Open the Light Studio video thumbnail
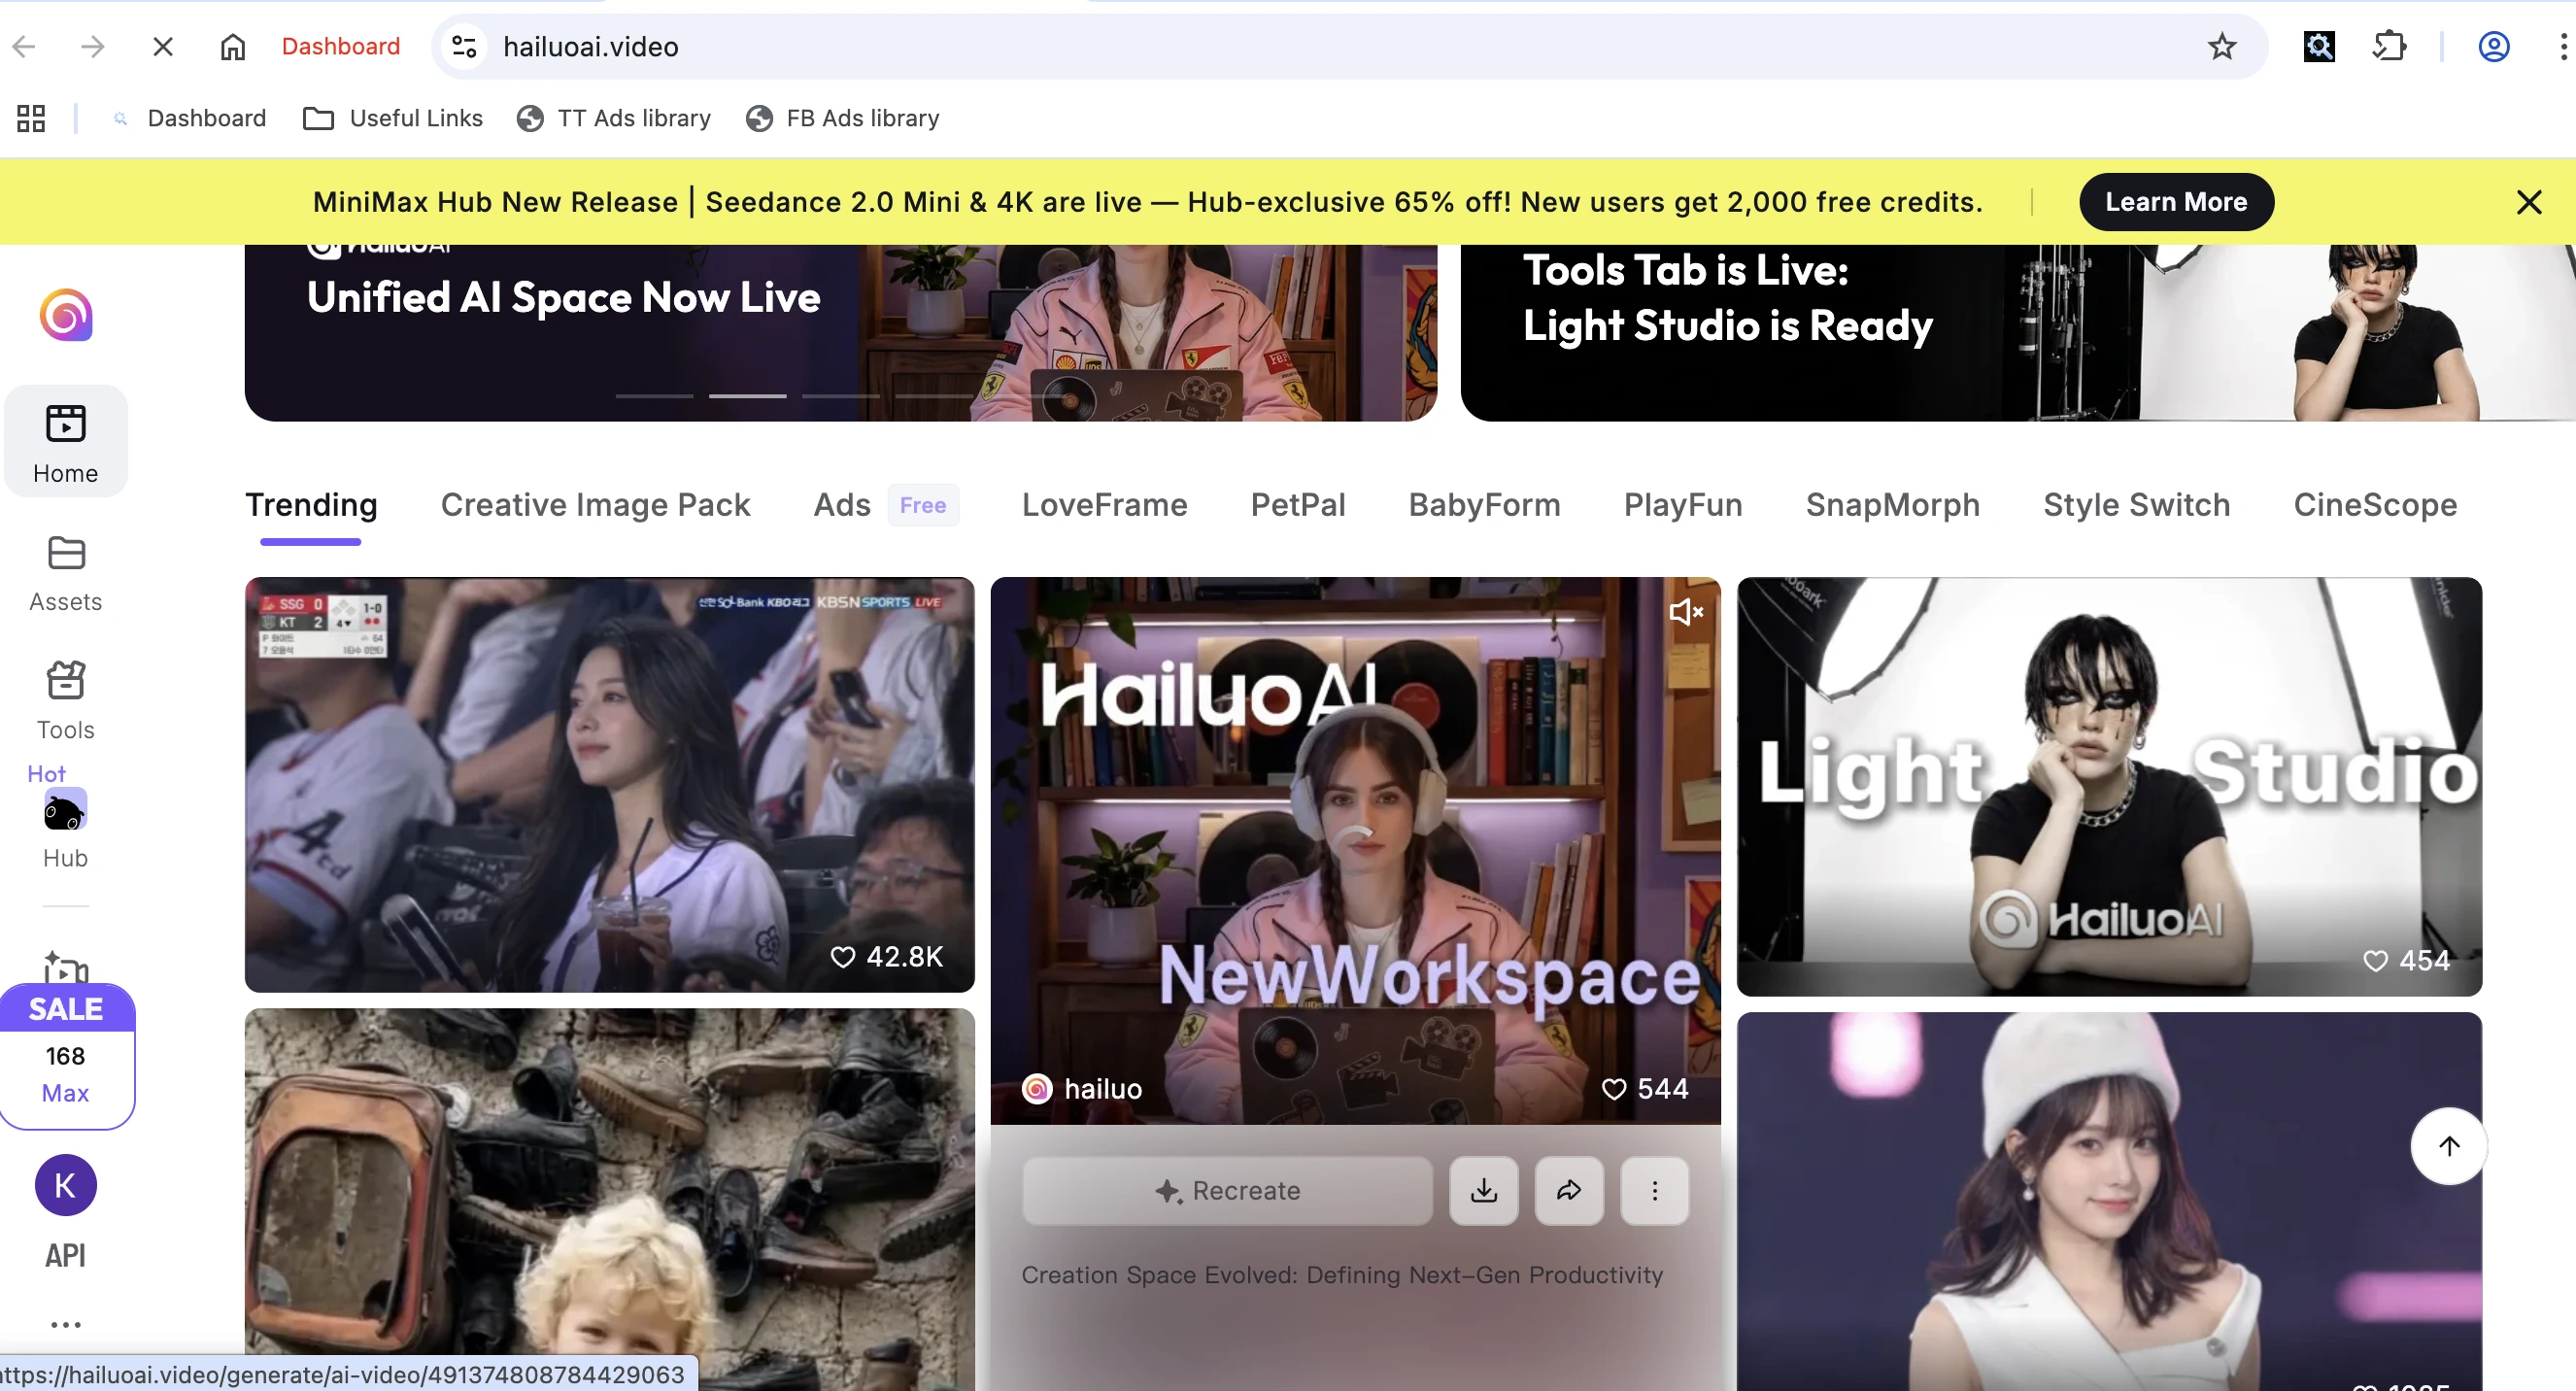Viewport: 2576px width, 1391px height. [x=2109, y=786]
